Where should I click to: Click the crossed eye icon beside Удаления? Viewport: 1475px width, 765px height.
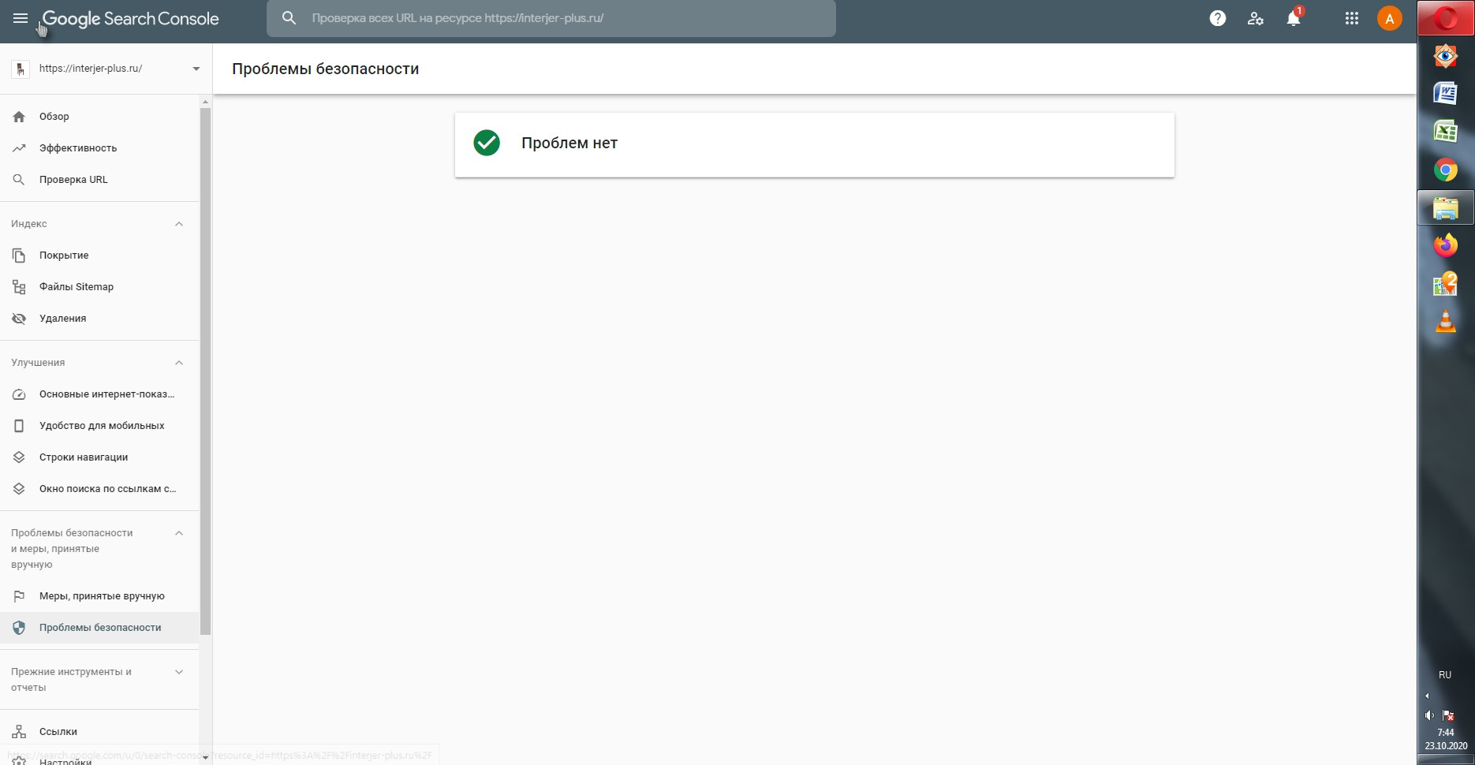pos(19,319)
